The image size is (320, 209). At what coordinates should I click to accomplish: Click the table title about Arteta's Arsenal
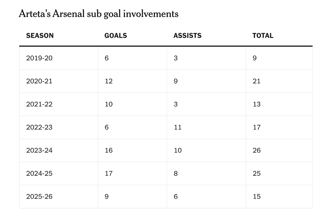[98, 14]
